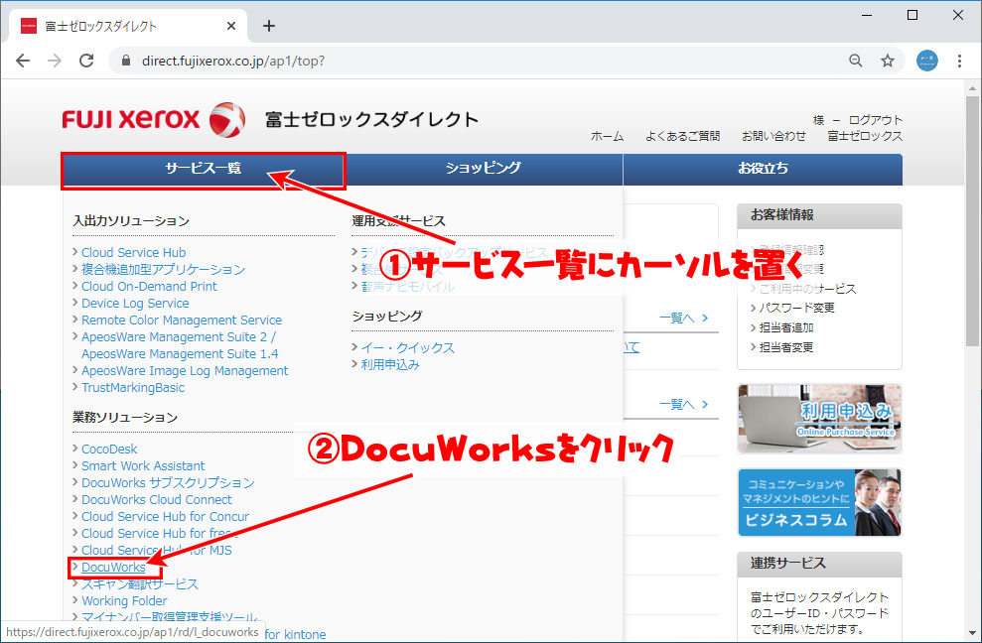982x643 pixels.
Task: Go back to the previous page
Action: click(23, 61)
